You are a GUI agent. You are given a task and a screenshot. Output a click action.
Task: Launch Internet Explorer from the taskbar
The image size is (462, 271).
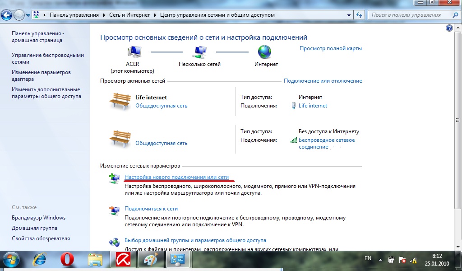pyautogui.click(x=40, y=260)
